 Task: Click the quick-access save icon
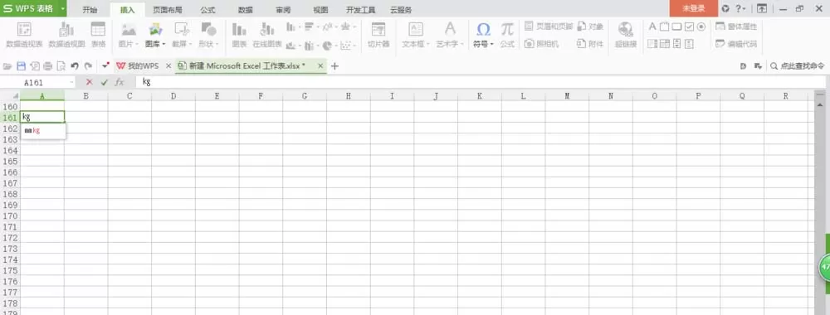point(22,66)
